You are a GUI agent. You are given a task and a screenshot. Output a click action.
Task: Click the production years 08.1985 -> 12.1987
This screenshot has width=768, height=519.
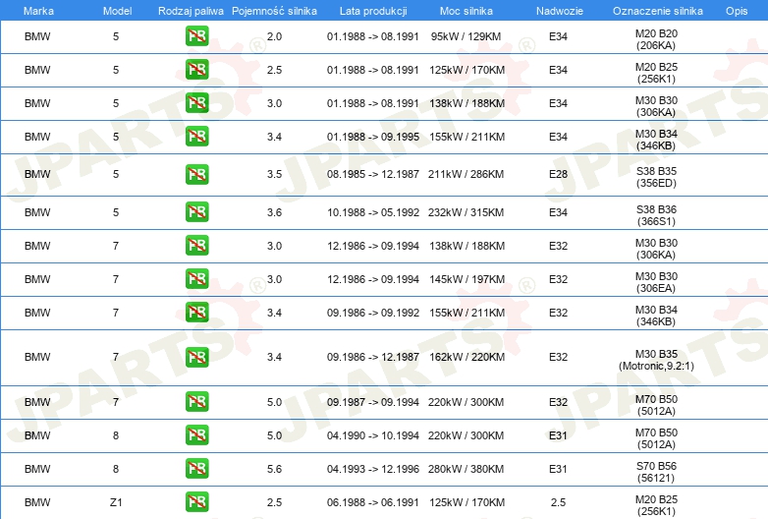click(x=373, y=174)
